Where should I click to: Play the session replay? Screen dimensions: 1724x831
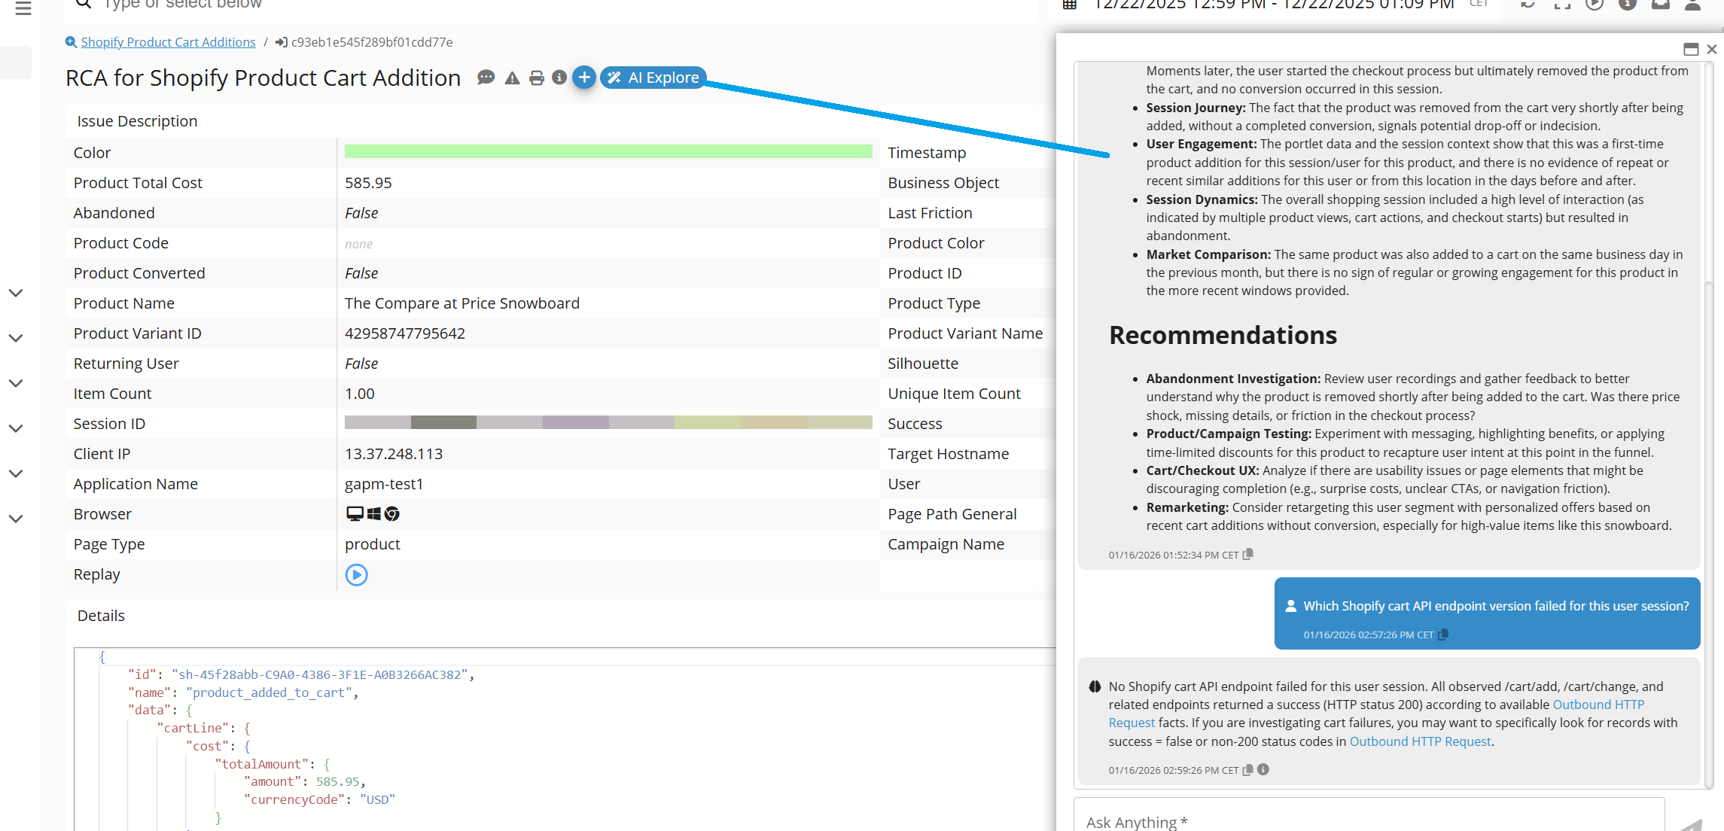356,575
